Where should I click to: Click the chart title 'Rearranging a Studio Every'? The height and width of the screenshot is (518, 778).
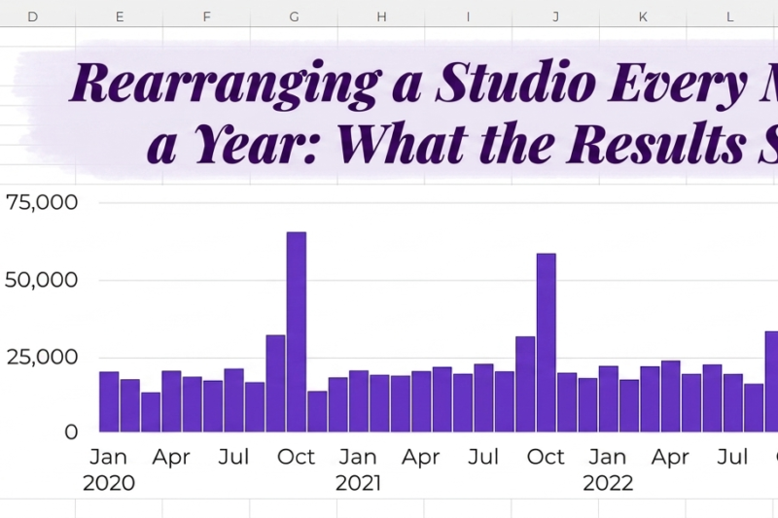tap(408, 84)
